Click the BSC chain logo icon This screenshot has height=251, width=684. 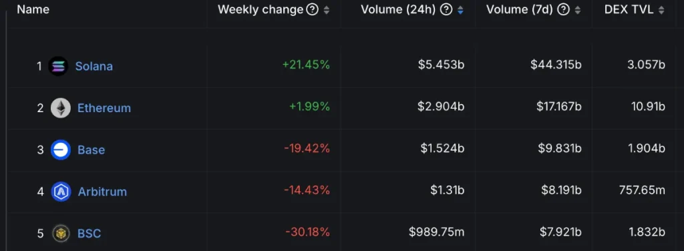61,234
